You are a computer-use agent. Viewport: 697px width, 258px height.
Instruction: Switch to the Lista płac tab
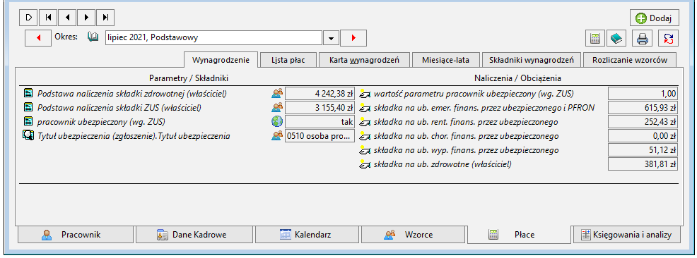[x=288, y=60]
